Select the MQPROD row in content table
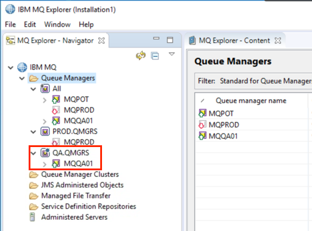The width and height of the screenshot is (312, 231). tap(252, 125)
